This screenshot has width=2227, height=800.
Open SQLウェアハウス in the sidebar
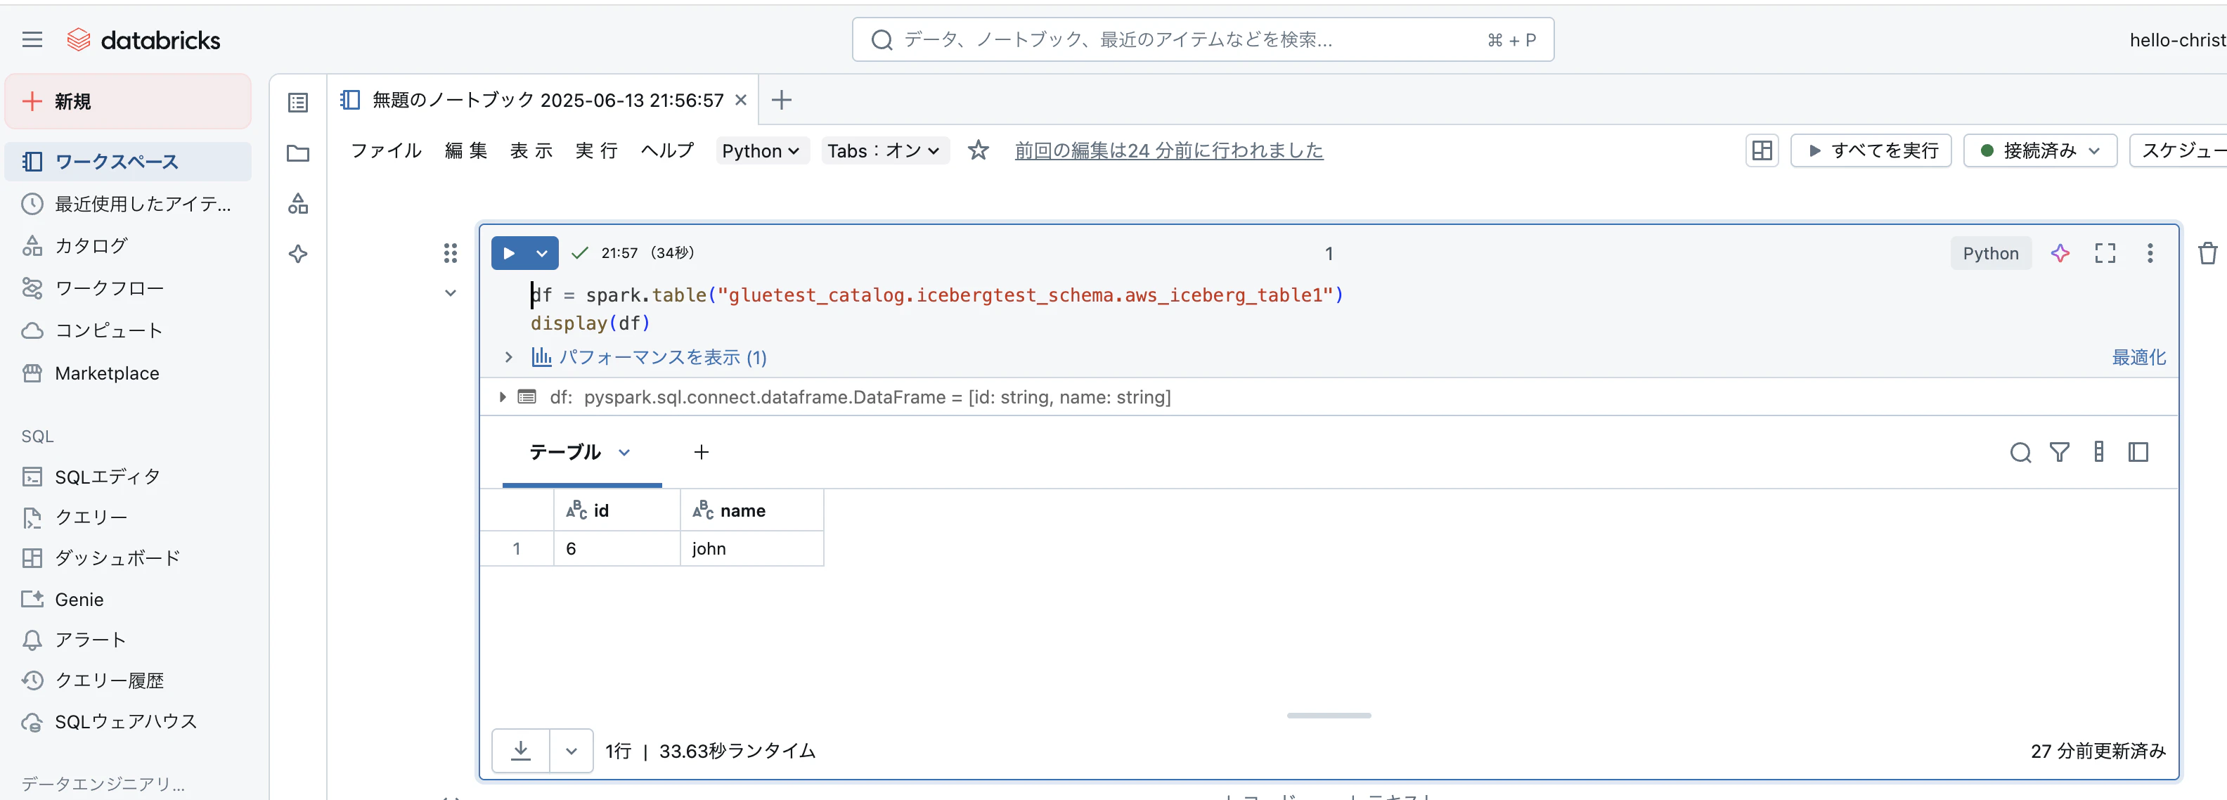128,721
